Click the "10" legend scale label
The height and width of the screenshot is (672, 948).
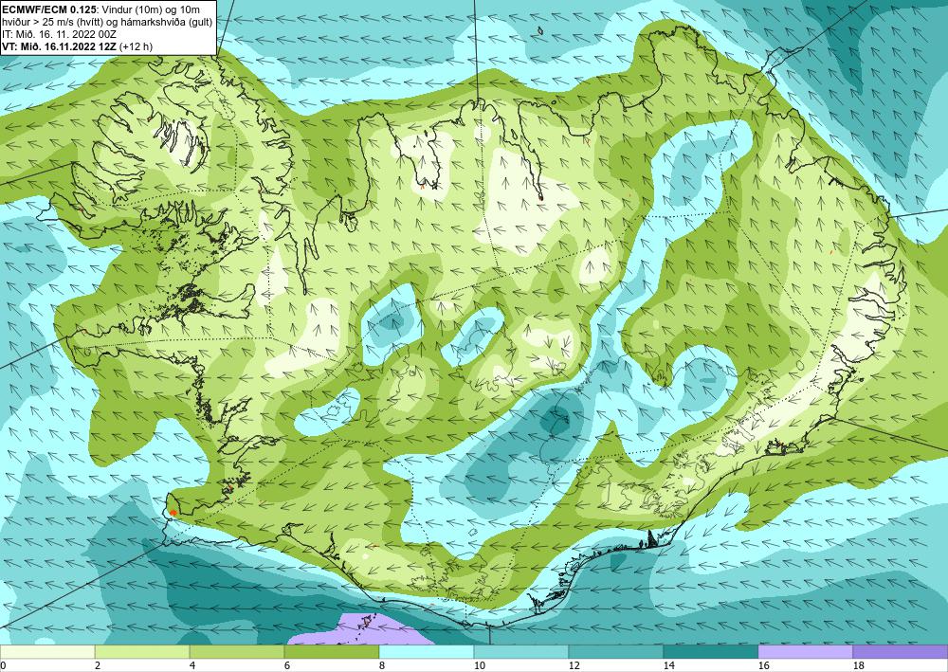coord(480,666)
